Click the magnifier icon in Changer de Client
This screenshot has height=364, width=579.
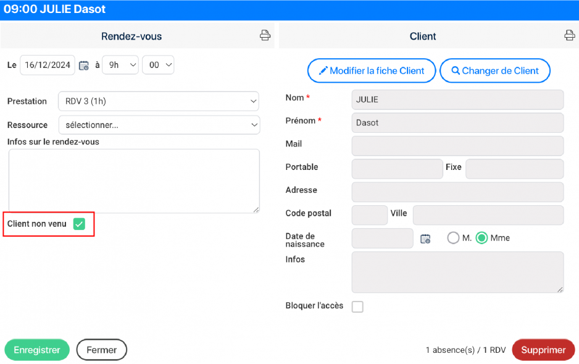point(454,70)
